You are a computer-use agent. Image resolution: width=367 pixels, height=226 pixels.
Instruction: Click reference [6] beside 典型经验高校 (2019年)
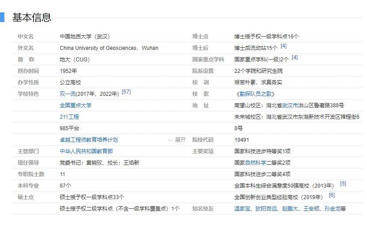pos(332,195)
